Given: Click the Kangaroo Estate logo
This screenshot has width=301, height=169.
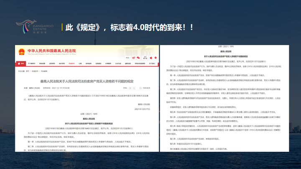Looking at the screenshot, I should [35, 27].
